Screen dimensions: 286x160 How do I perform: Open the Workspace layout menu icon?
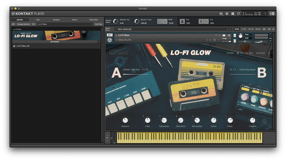pyautogui.click(x=233, y=14)
